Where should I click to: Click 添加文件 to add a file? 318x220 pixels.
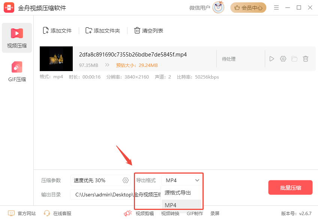pos(57,31)
